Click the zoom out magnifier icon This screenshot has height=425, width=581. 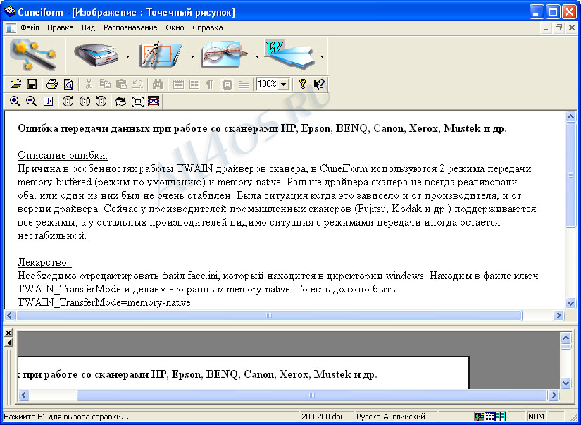coord(32,101)
